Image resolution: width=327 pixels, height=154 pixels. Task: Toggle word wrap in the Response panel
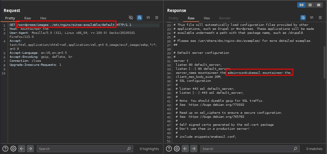pos(303,18)
